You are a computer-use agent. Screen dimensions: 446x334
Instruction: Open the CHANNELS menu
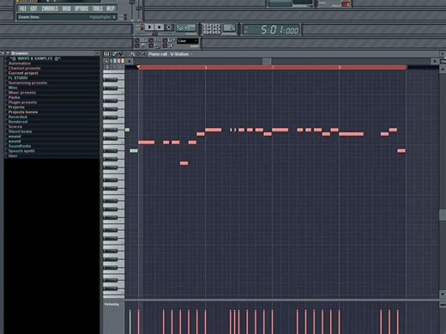pyautogui.click(x=50, y=9)
